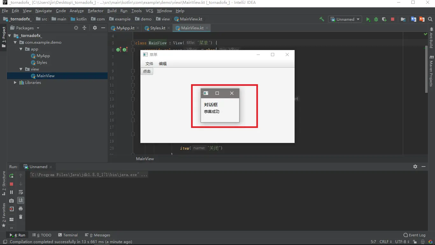The image size is (435, 245).
Task: Open the 编辑 menu in app window
Action: (x=163, y=63)
